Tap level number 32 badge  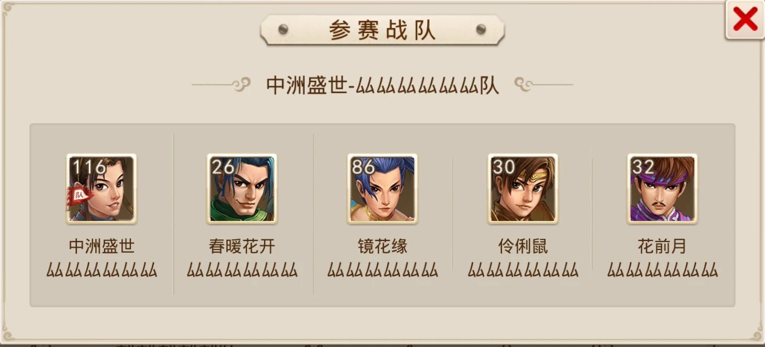644,166
